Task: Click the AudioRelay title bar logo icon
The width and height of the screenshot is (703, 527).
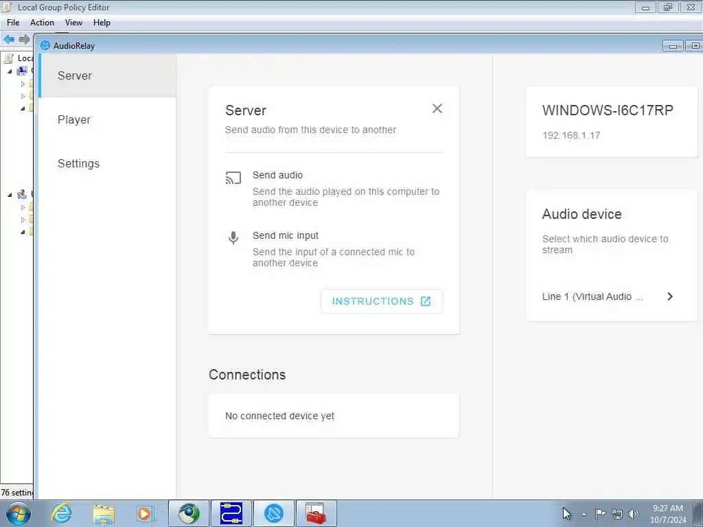Action: [x=45, y=45]
